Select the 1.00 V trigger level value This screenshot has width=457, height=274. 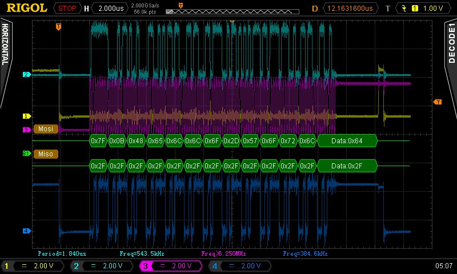coord(433,9)
